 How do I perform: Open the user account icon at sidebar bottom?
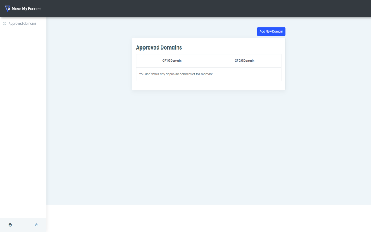10,224
